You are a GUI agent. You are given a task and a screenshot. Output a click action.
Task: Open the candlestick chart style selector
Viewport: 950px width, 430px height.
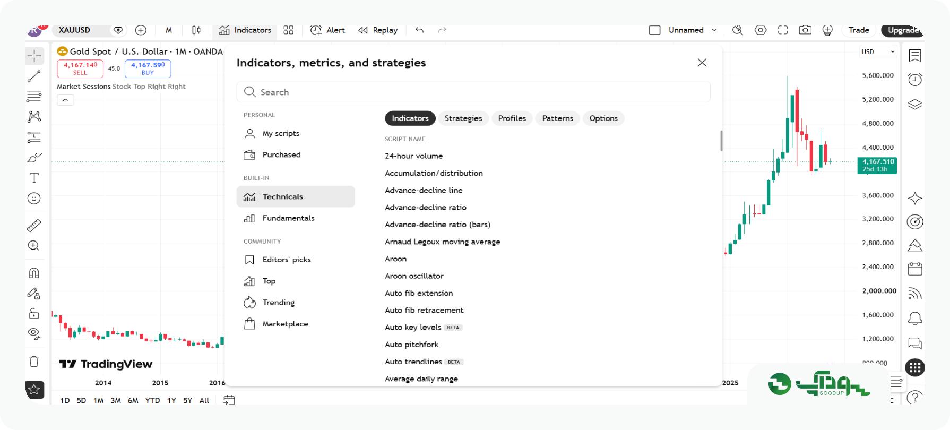click(196, 30)
